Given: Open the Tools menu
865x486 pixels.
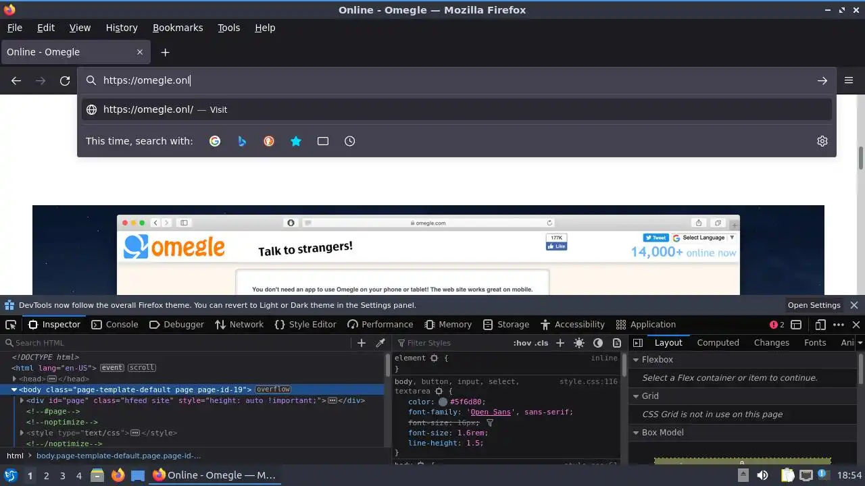Looking at the screenshot, I should click(x=228, y=28).
